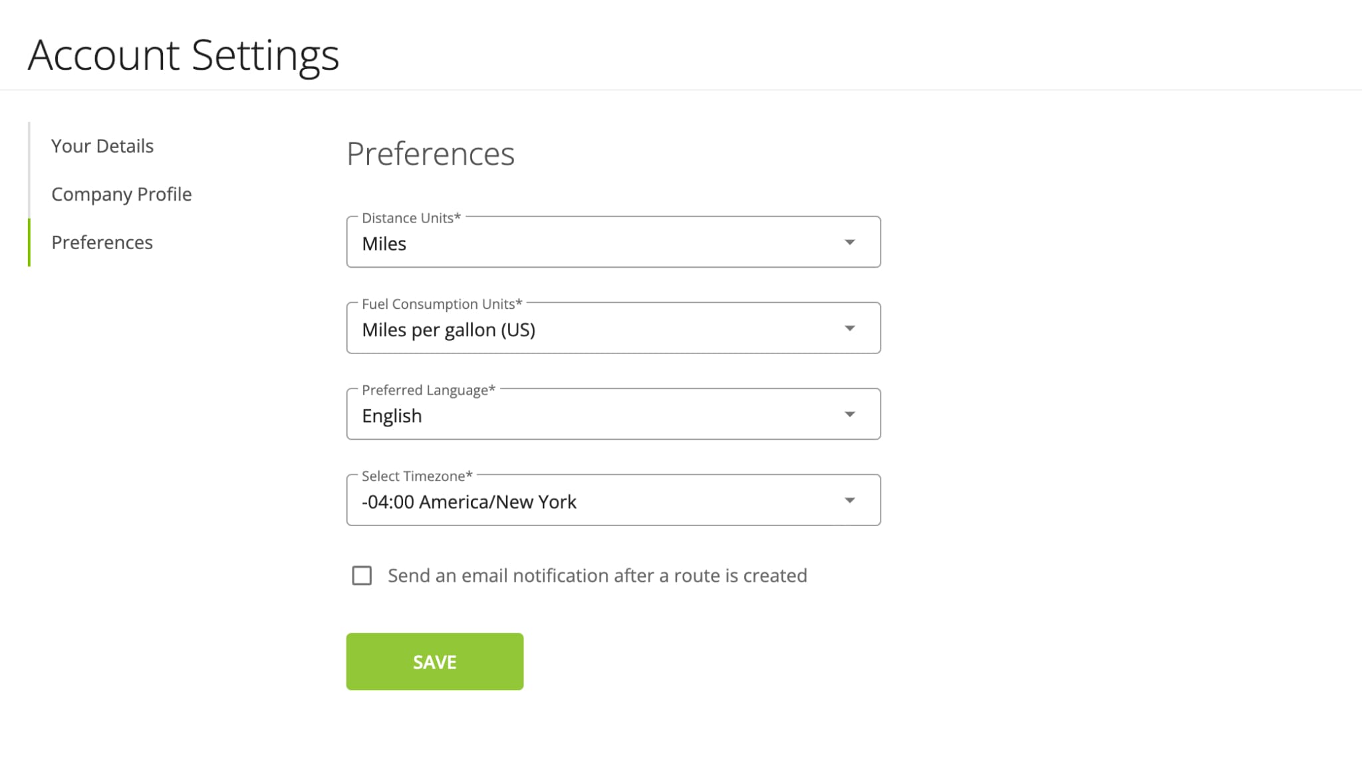Click the Save preferences button
This screenshot has height=762, width=1362.
tap(435, 662)
